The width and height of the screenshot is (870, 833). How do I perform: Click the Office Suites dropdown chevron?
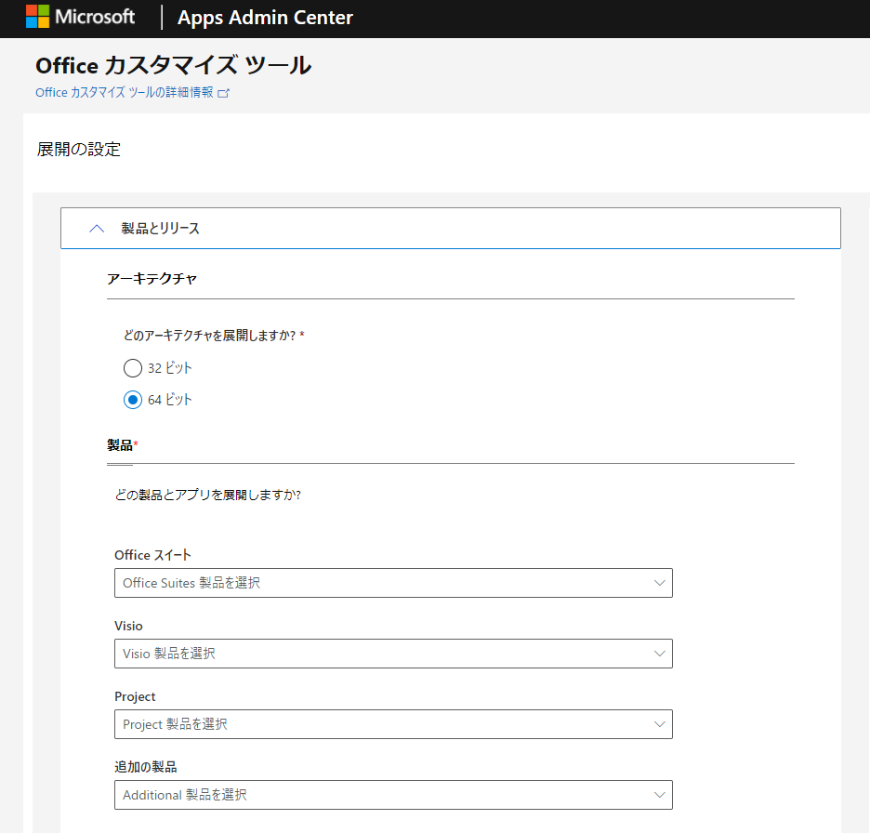pyautogui.click(x=659, y=583)
